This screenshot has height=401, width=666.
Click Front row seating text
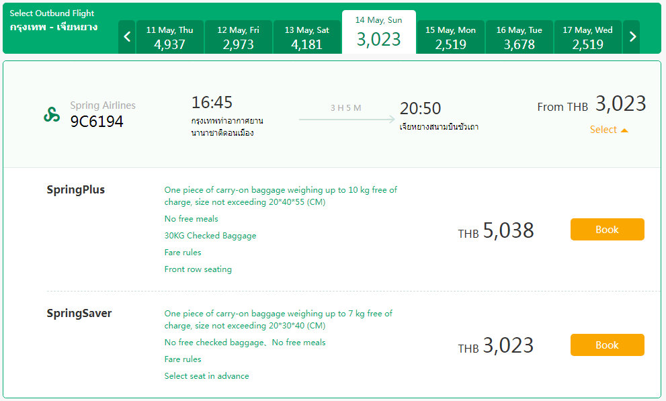[198, 269]
